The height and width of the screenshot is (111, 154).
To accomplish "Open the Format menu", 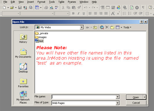I will pyautogui.click(x=41, y=2).
